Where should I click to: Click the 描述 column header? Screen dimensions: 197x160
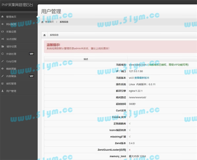point(86,59)
